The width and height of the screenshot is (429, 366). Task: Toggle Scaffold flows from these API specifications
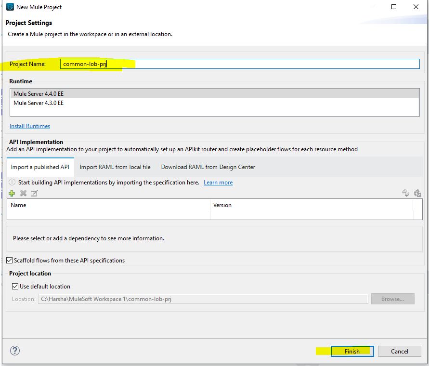[x=10, y=261]
